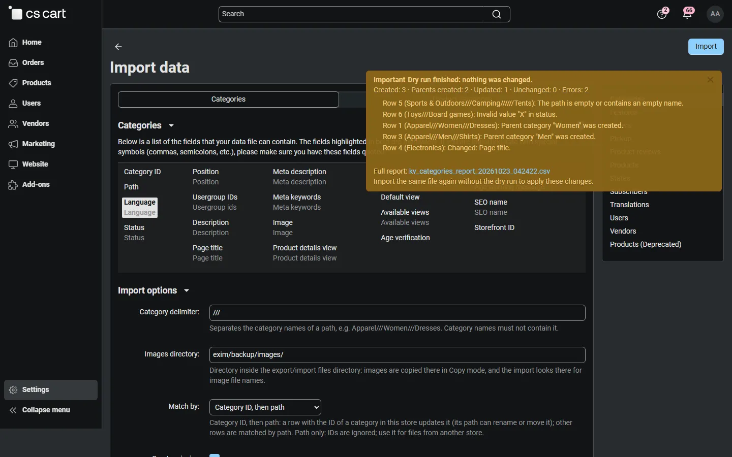The width and height of the screenshot is (732, 457).
Task: Click the Path field name
Action: pos(131,187)
